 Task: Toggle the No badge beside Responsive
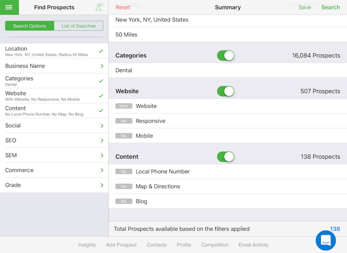pos(124,121)
